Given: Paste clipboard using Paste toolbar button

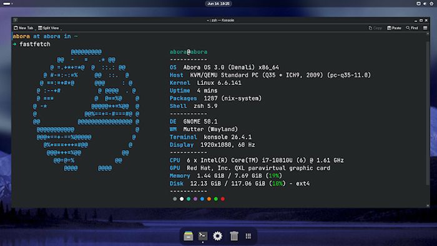Looking at the screenshot, I should pyautogui.click(x=394, y=28).
